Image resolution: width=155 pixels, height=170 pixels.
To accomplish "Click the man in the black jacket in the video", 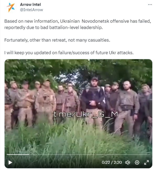I will coord(93,97).
